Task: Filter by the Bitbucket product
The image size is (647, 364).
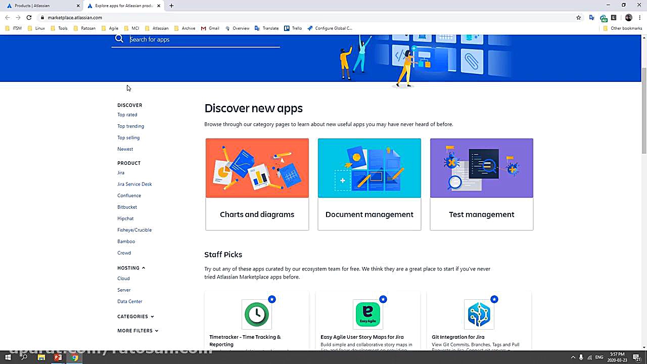Action: [127, 207]
